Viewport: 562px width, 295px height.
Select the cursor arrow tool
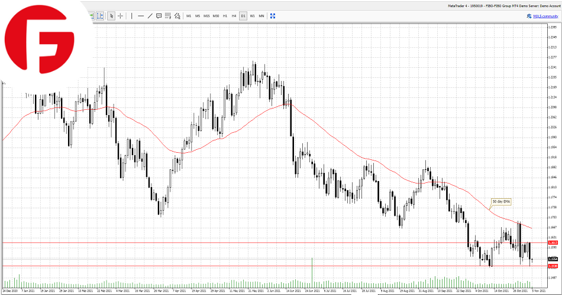[x=111, y=16]
